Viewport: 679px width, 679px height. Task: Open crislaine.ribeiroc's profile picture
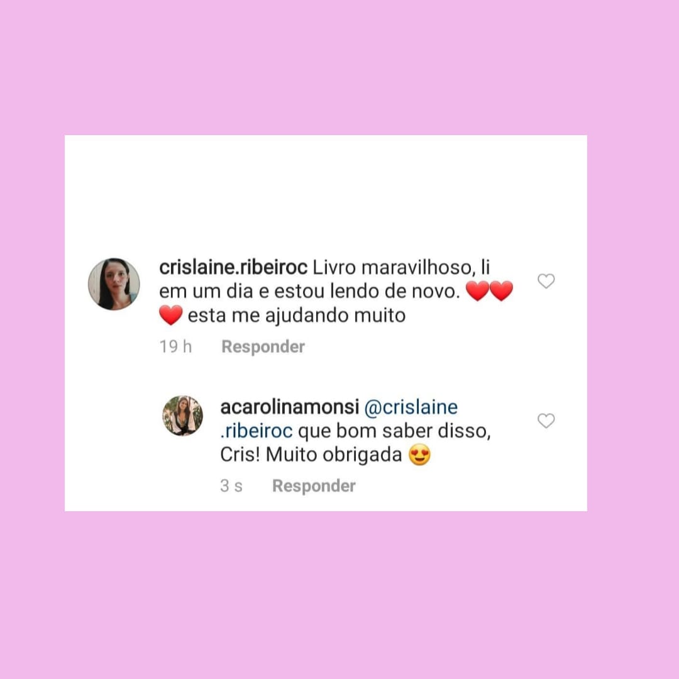pyautogui.click(x=114, y=284)
